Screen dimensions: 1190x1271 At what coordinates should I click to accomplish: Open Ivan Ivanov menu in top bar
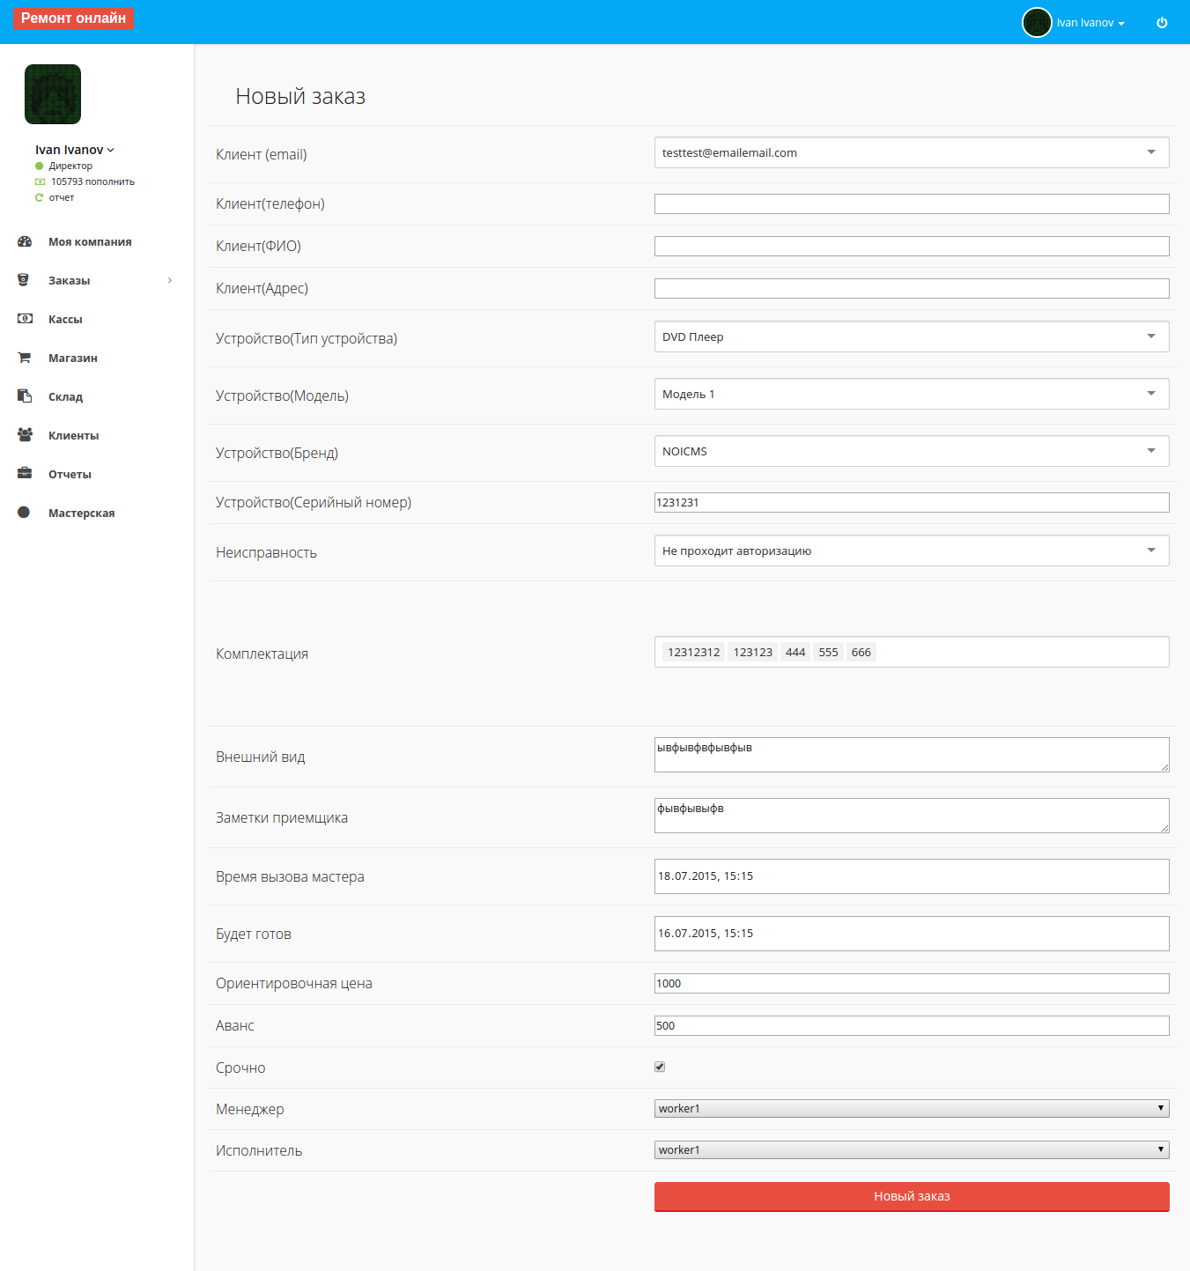coord(1090,23)
